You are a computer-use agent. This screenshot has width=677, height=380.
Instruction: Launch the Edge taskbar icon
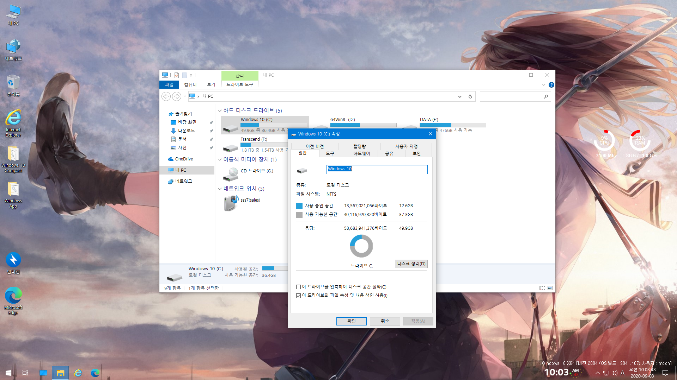tap(95, 373)
